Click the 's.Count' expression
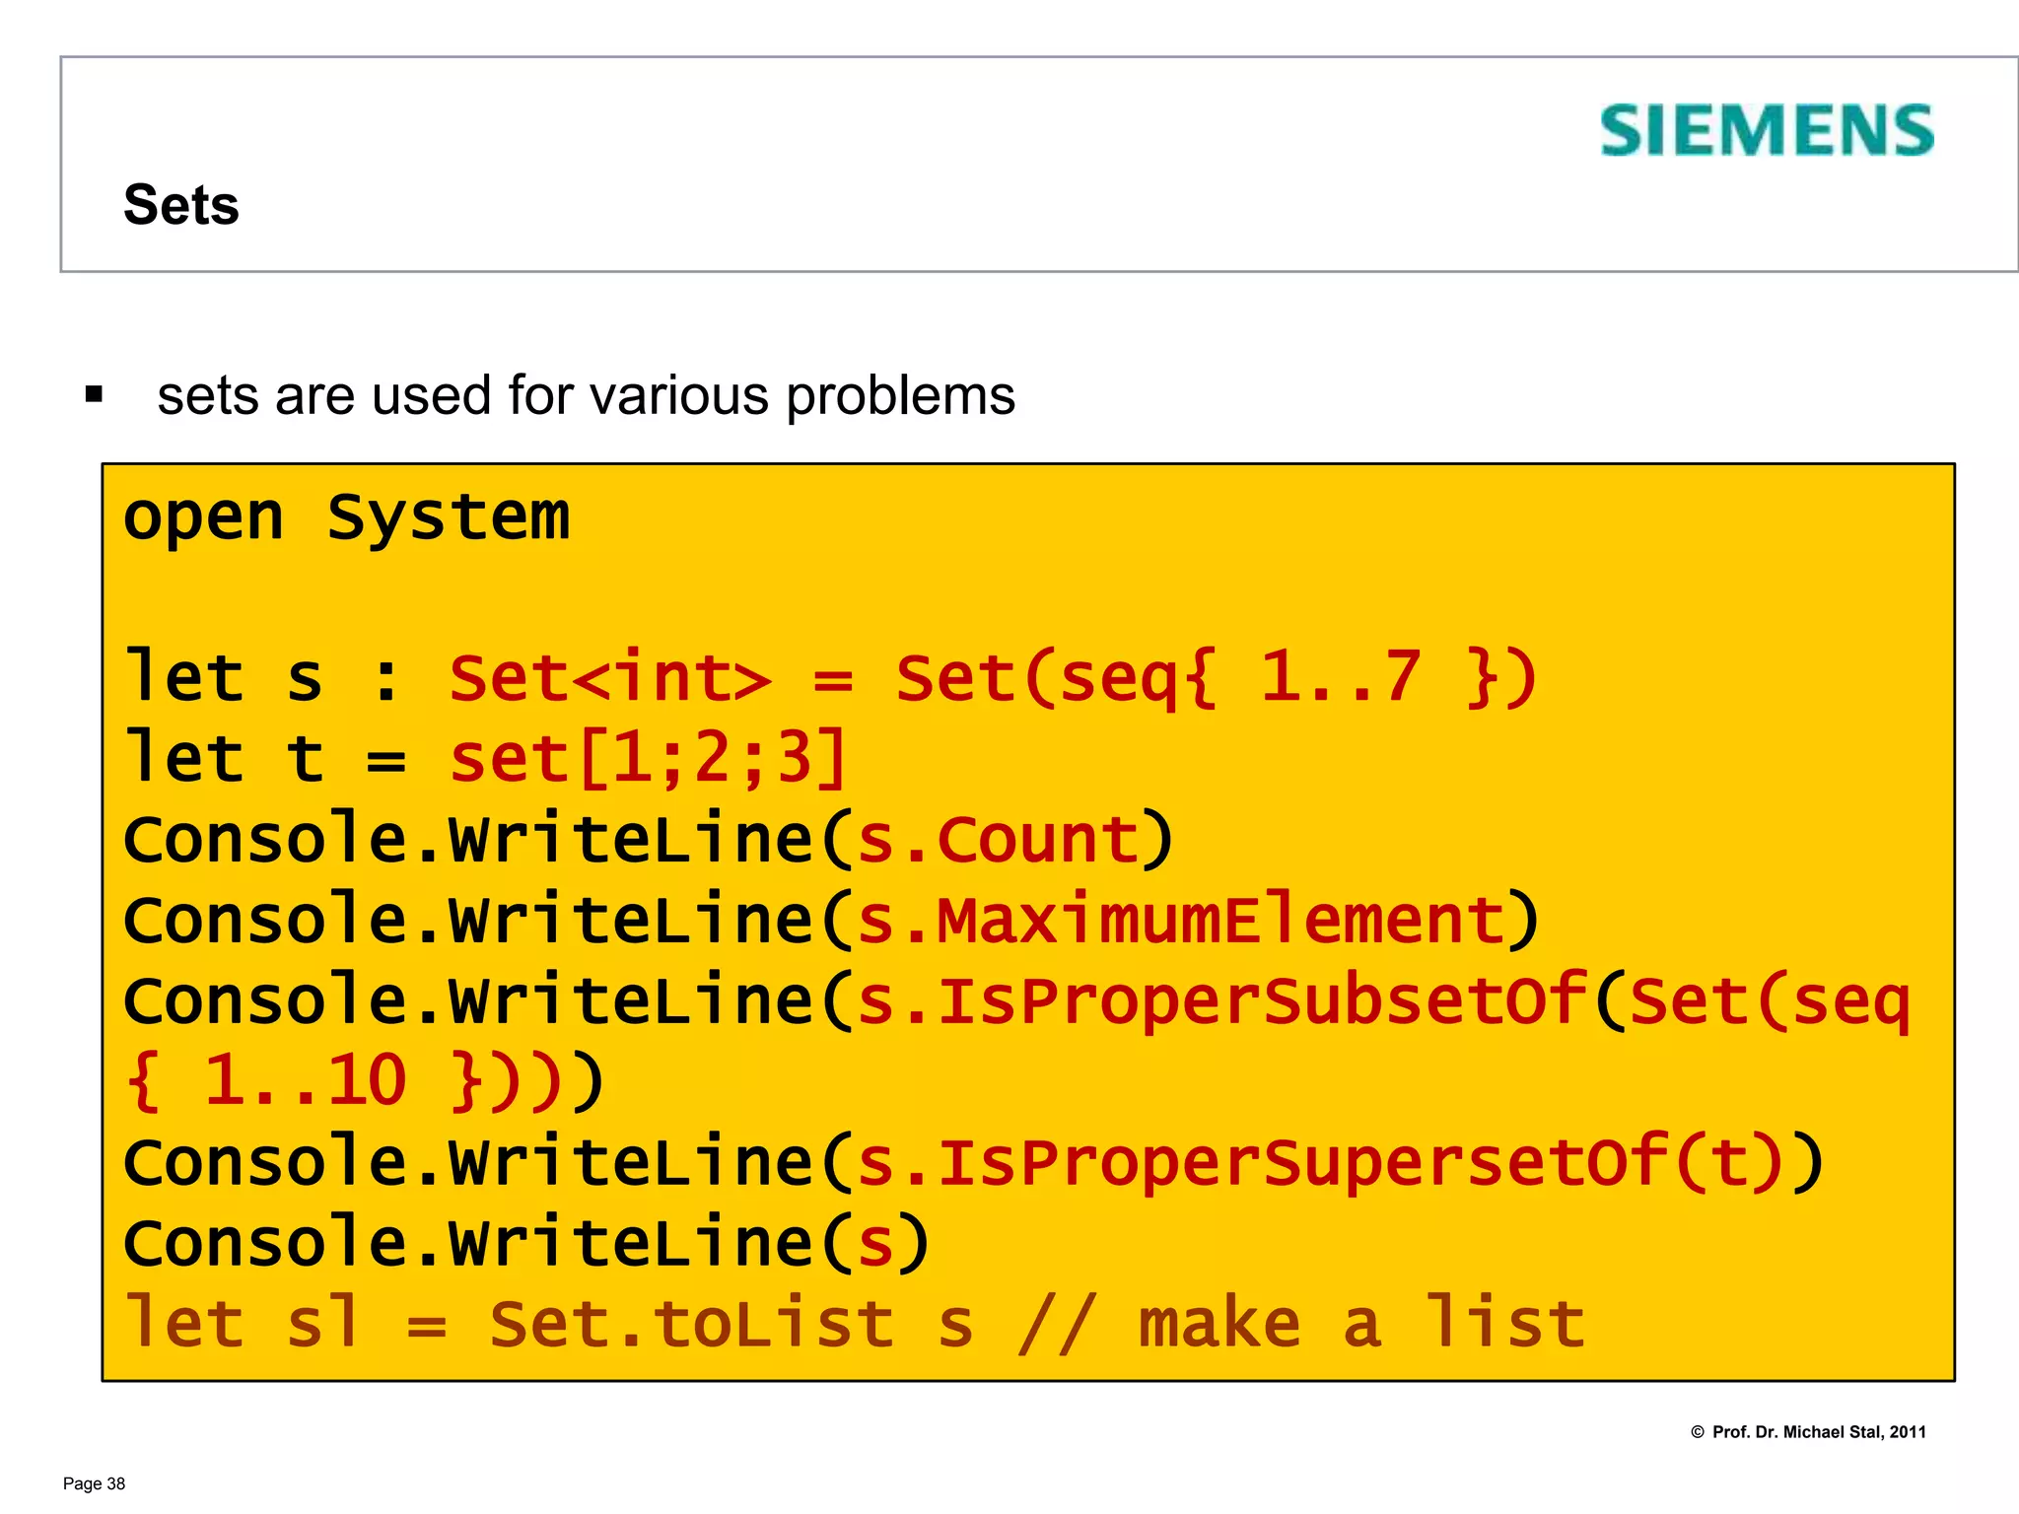2019x1514 pixels. click(998, 840)
